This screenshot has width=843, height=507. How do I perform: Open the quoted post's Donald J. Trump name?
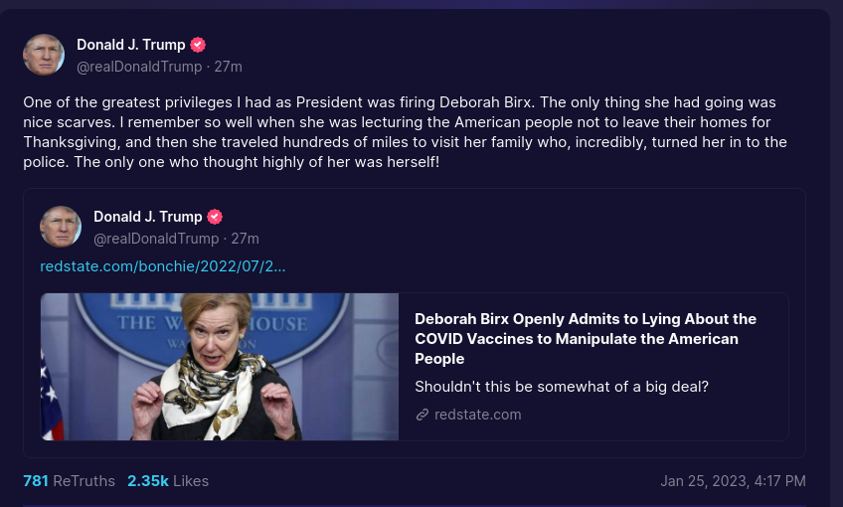[x=148, y=217]
